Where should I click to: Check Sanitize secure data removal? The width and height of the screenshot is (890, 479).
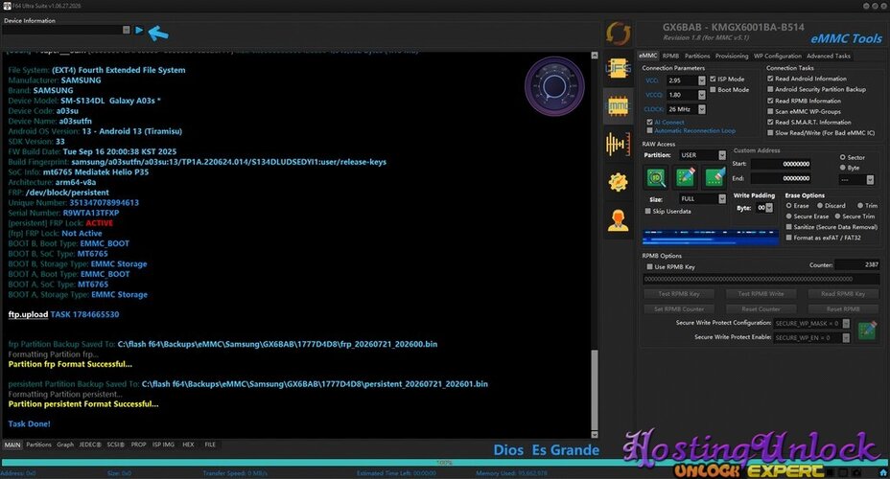pos(789,227)
